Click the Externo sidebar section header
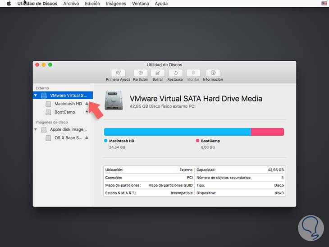 (42, 88)
